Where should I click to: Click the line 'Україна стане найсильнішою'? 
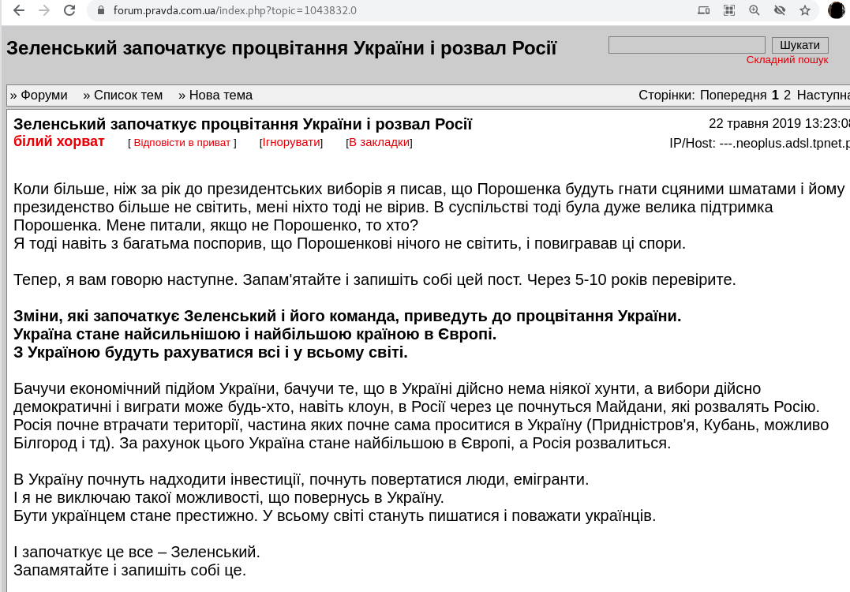255,334
